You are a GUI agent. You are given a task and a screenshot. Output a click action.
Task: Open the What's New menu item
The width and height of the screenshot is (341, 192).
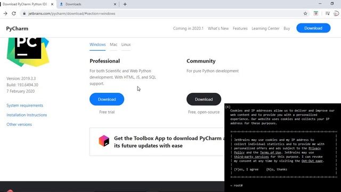click(218, 28)
